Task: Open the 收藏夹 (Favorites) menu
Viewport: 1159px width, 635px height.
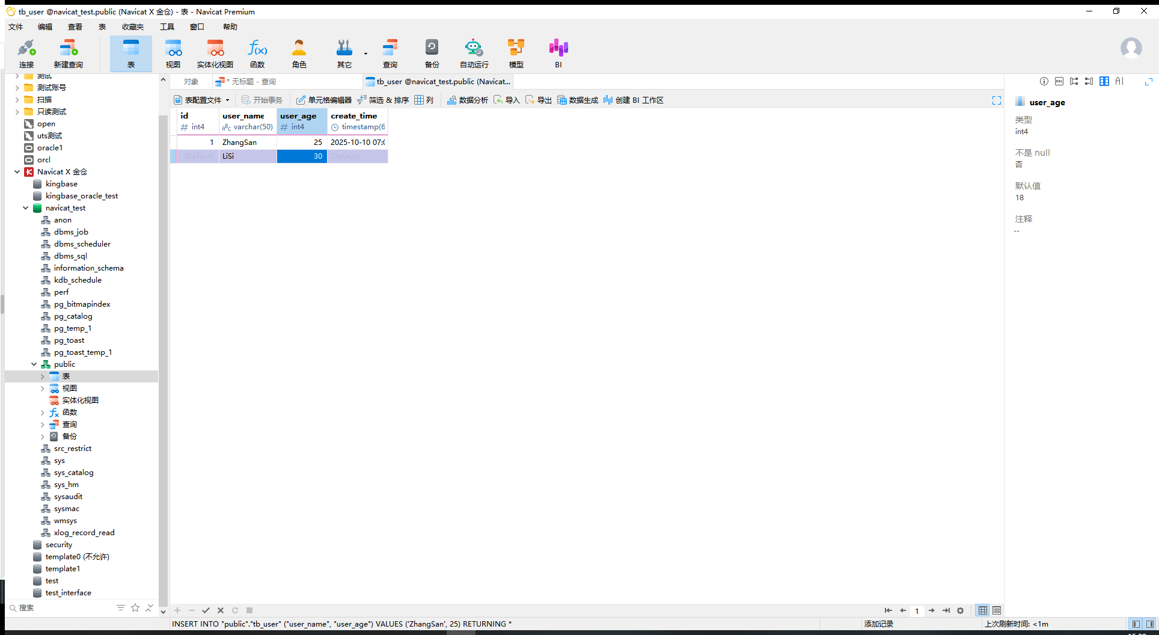Action: (133, 27)
